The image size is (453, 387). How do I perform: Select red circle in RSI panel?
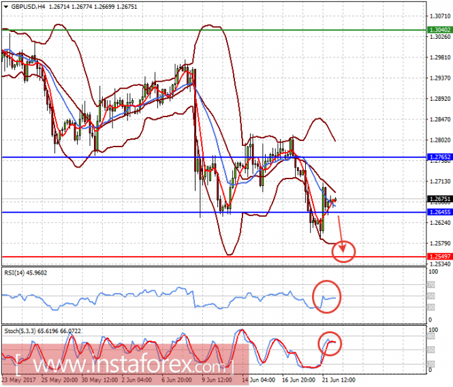point(327,297)
